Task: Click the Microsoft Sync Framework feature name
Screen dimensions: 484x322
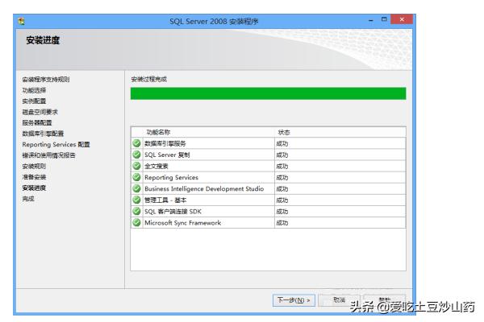Action: [183, 223]
